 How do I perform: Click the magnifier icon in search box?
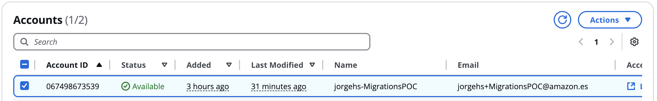[x=24, y=42]
